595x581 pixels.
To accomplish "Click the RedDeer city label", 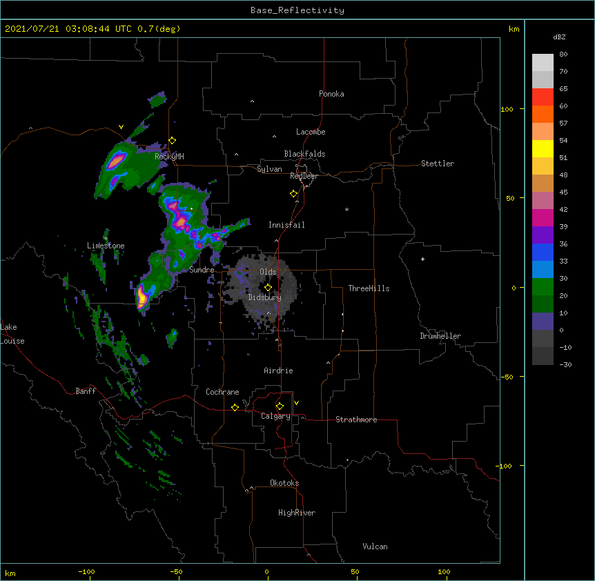I will click(x=304, y=176).
